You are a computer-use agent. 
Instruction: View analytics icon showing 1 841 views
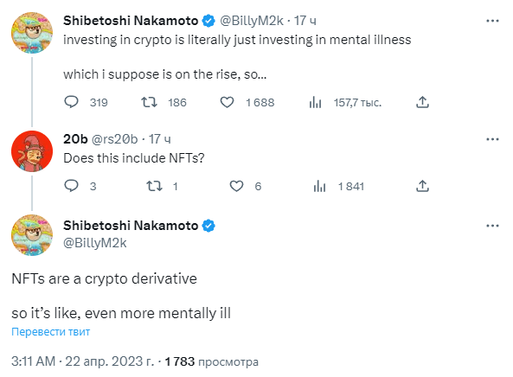[x=319, y=186]
